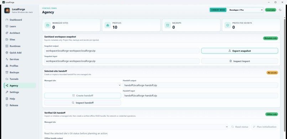Click the Selected-site handoff heading
287x139 pixels.
tap(56, 71)
